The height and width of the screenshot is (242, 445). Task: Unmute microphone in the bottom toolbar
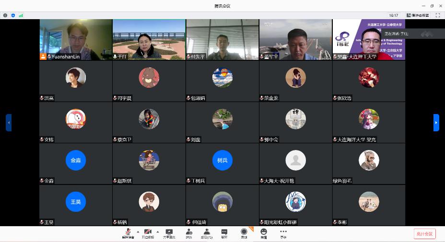(128, 232)
